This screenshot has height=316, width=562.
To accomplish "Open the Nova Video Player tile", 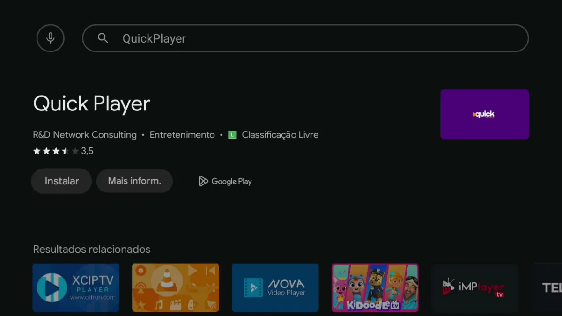I will (x=275, y=287).
